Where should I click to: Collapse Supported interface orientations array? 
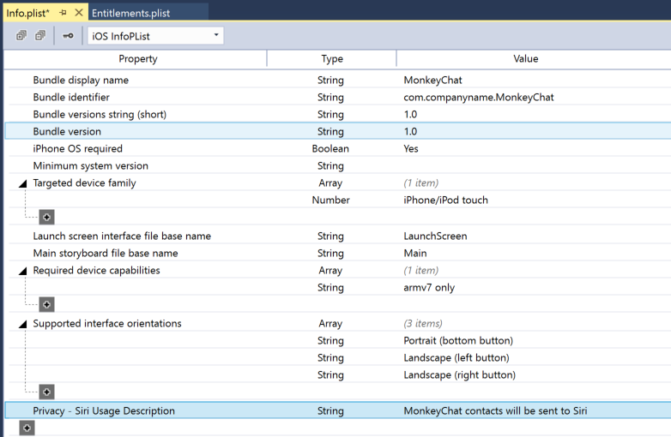click(22, 324)
